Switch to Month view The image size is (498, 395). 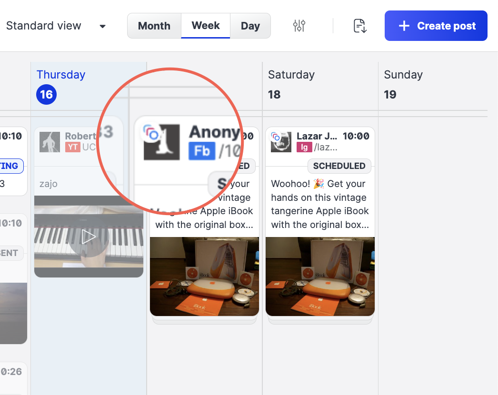coord(154,26)
